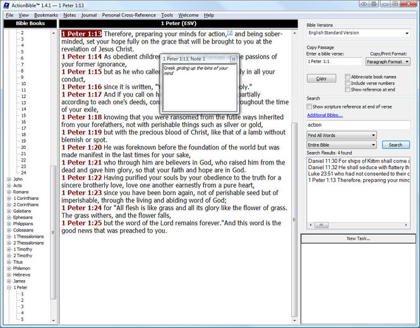Expand the James book node

point(9,281)
